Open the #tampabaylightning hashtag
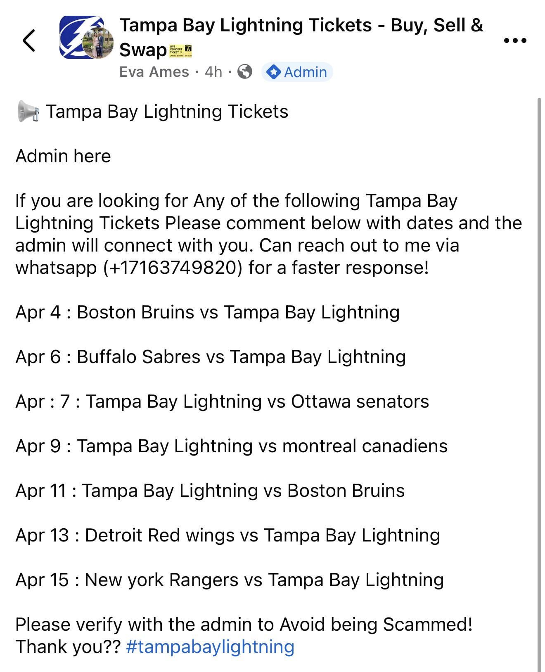The image size is (545, 672). tap(210, 646)
